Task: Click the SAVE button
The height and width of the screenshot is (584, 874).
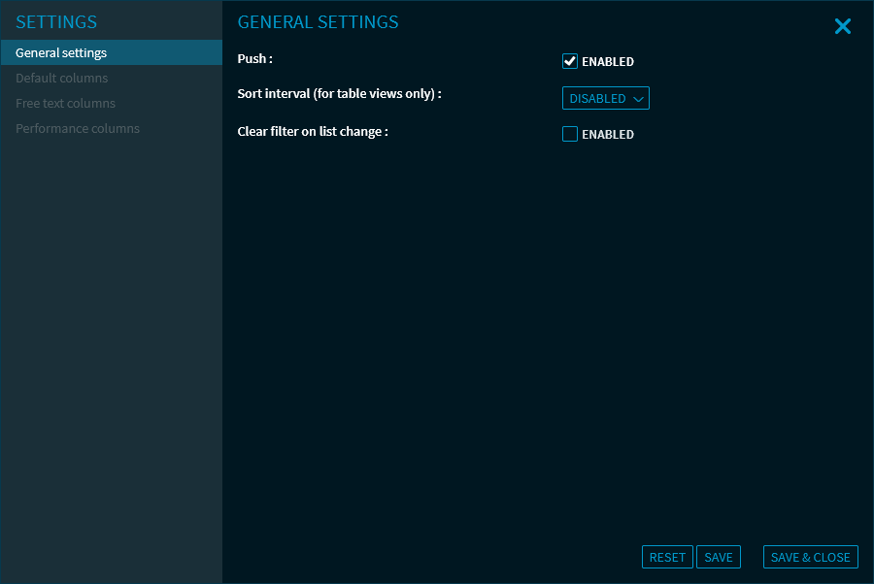Action: click(719, 557)
